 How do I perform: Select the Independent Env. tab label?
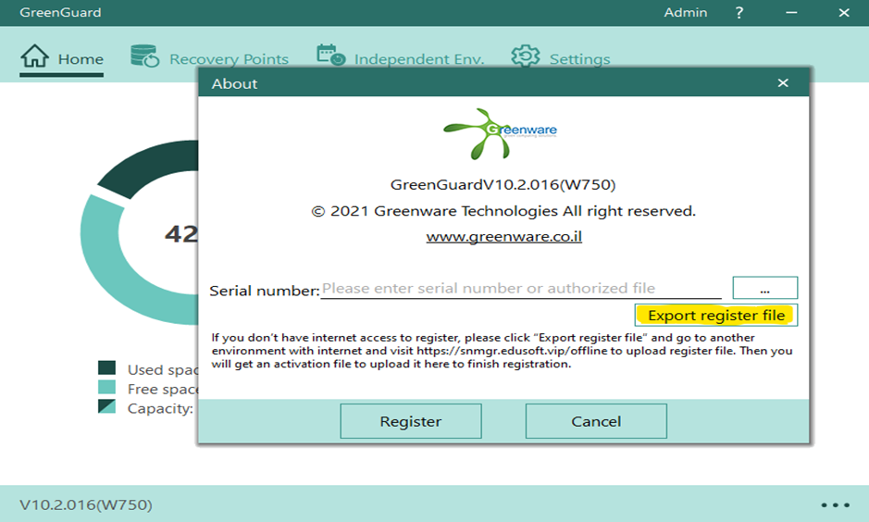pos(418,59)
